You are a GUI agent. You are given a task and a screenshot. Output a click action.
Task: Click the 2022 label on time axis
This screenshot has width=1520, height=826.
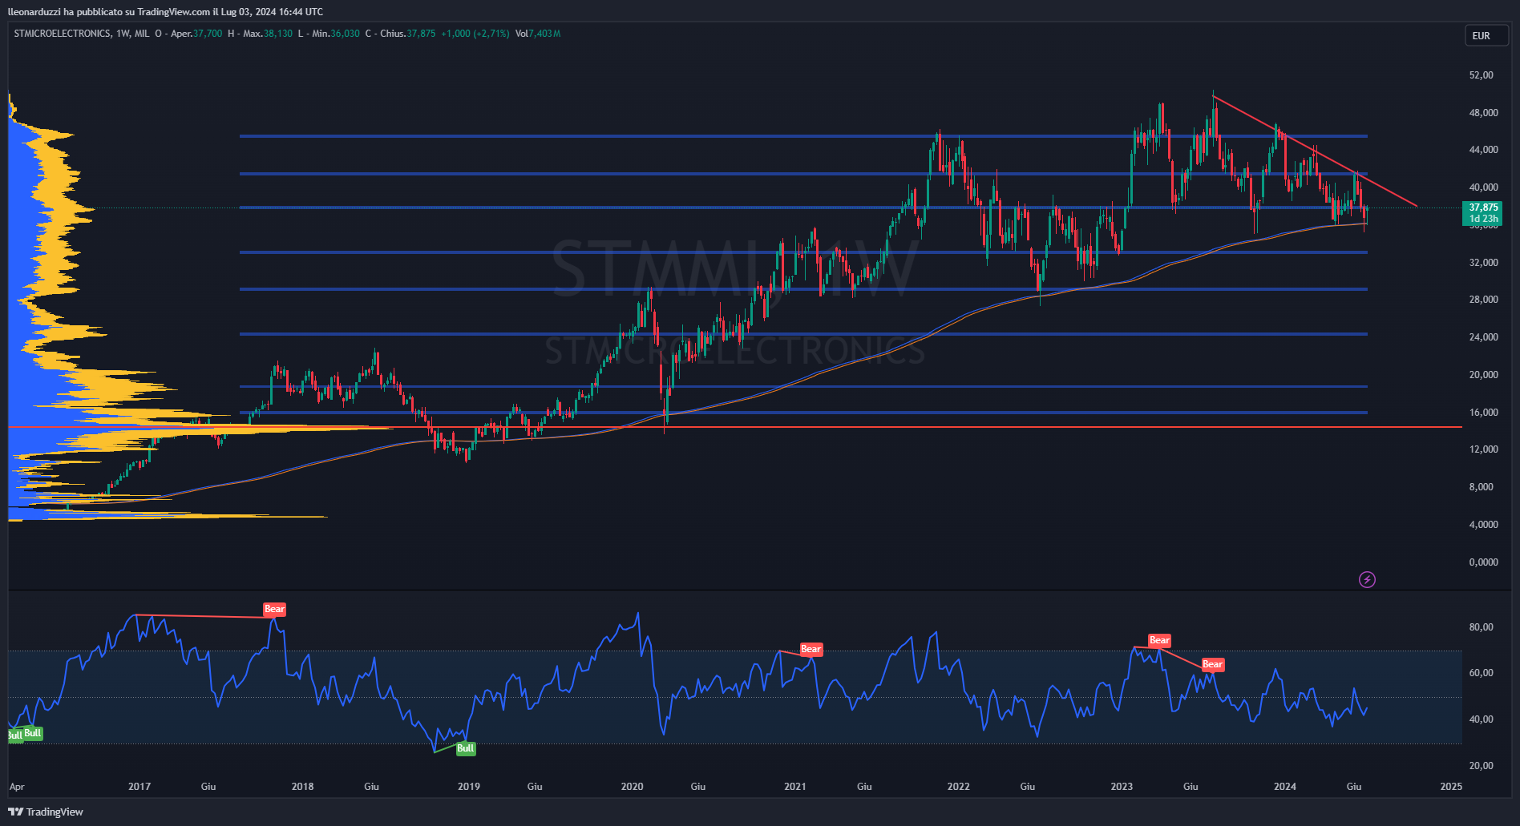(x=959, y=787)
